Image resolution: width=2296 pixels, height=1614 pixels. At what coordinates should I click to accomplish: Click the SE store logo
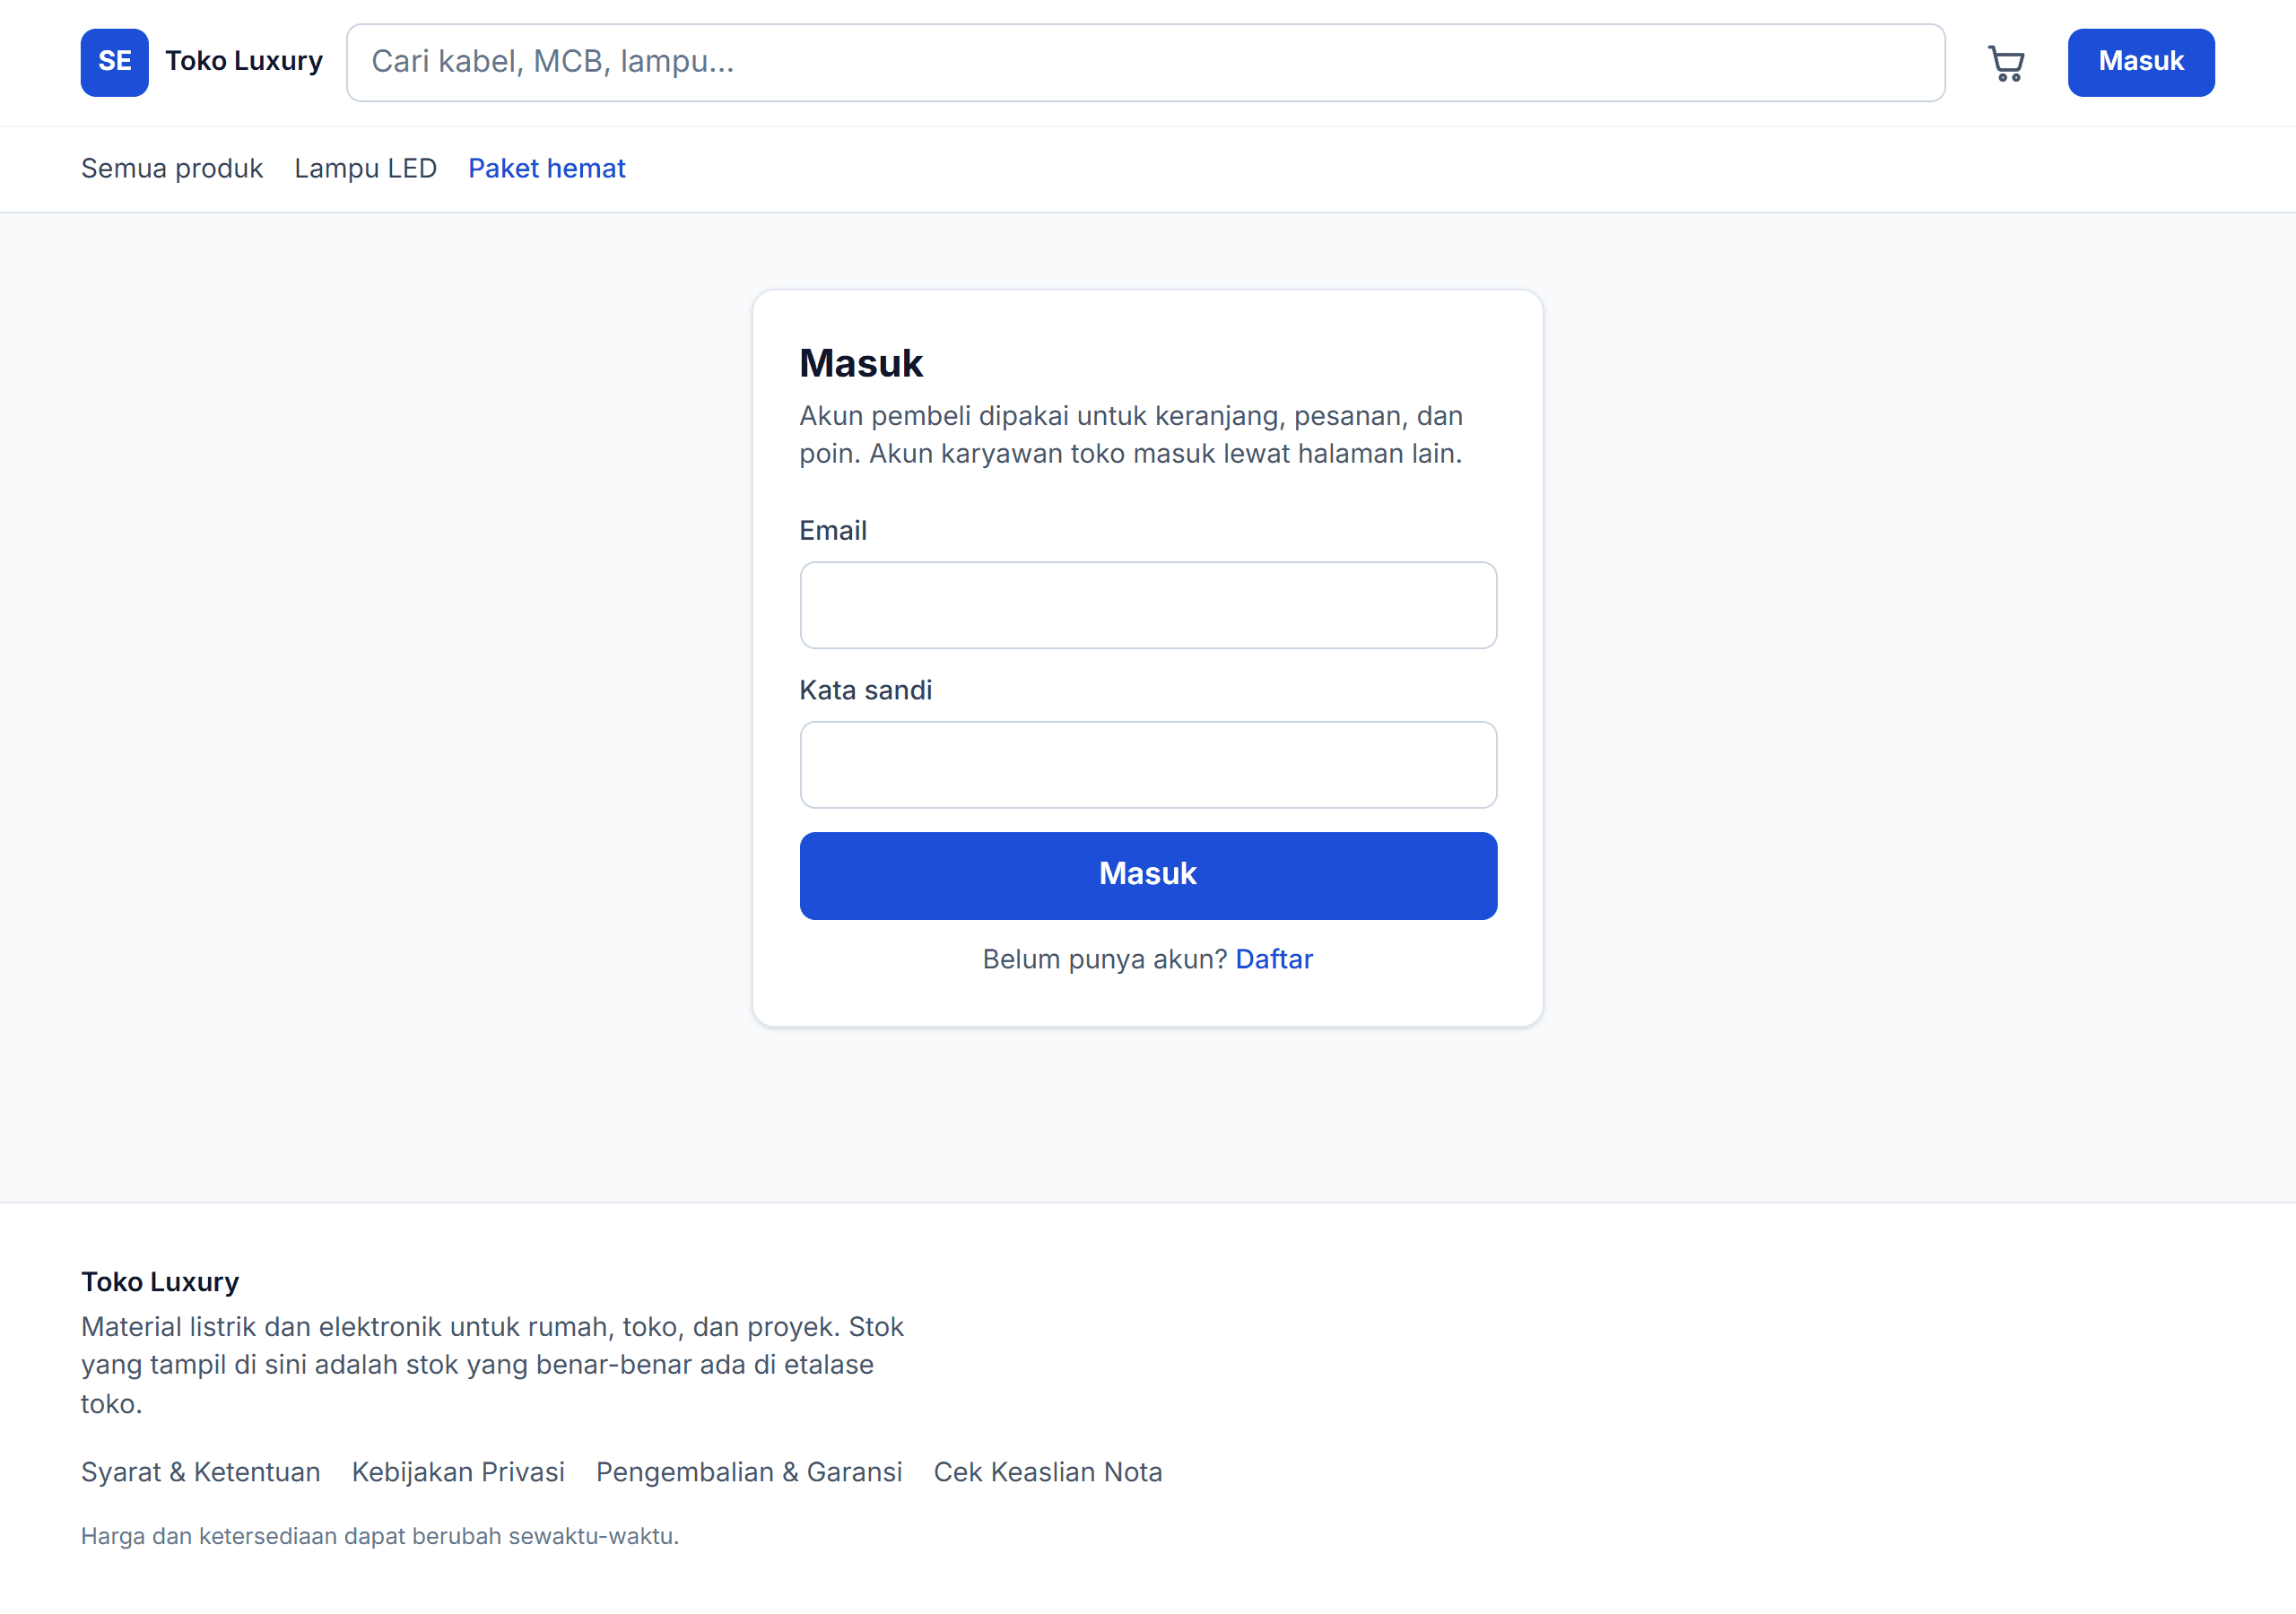[x=115, y=62]
